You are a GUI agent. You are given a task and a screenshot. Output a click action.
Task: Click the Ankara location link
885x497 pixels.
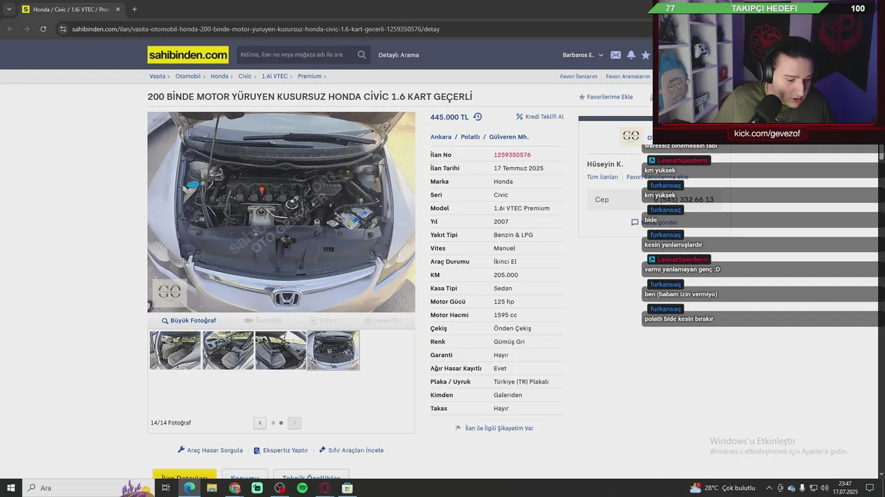(x=440, y=137)
